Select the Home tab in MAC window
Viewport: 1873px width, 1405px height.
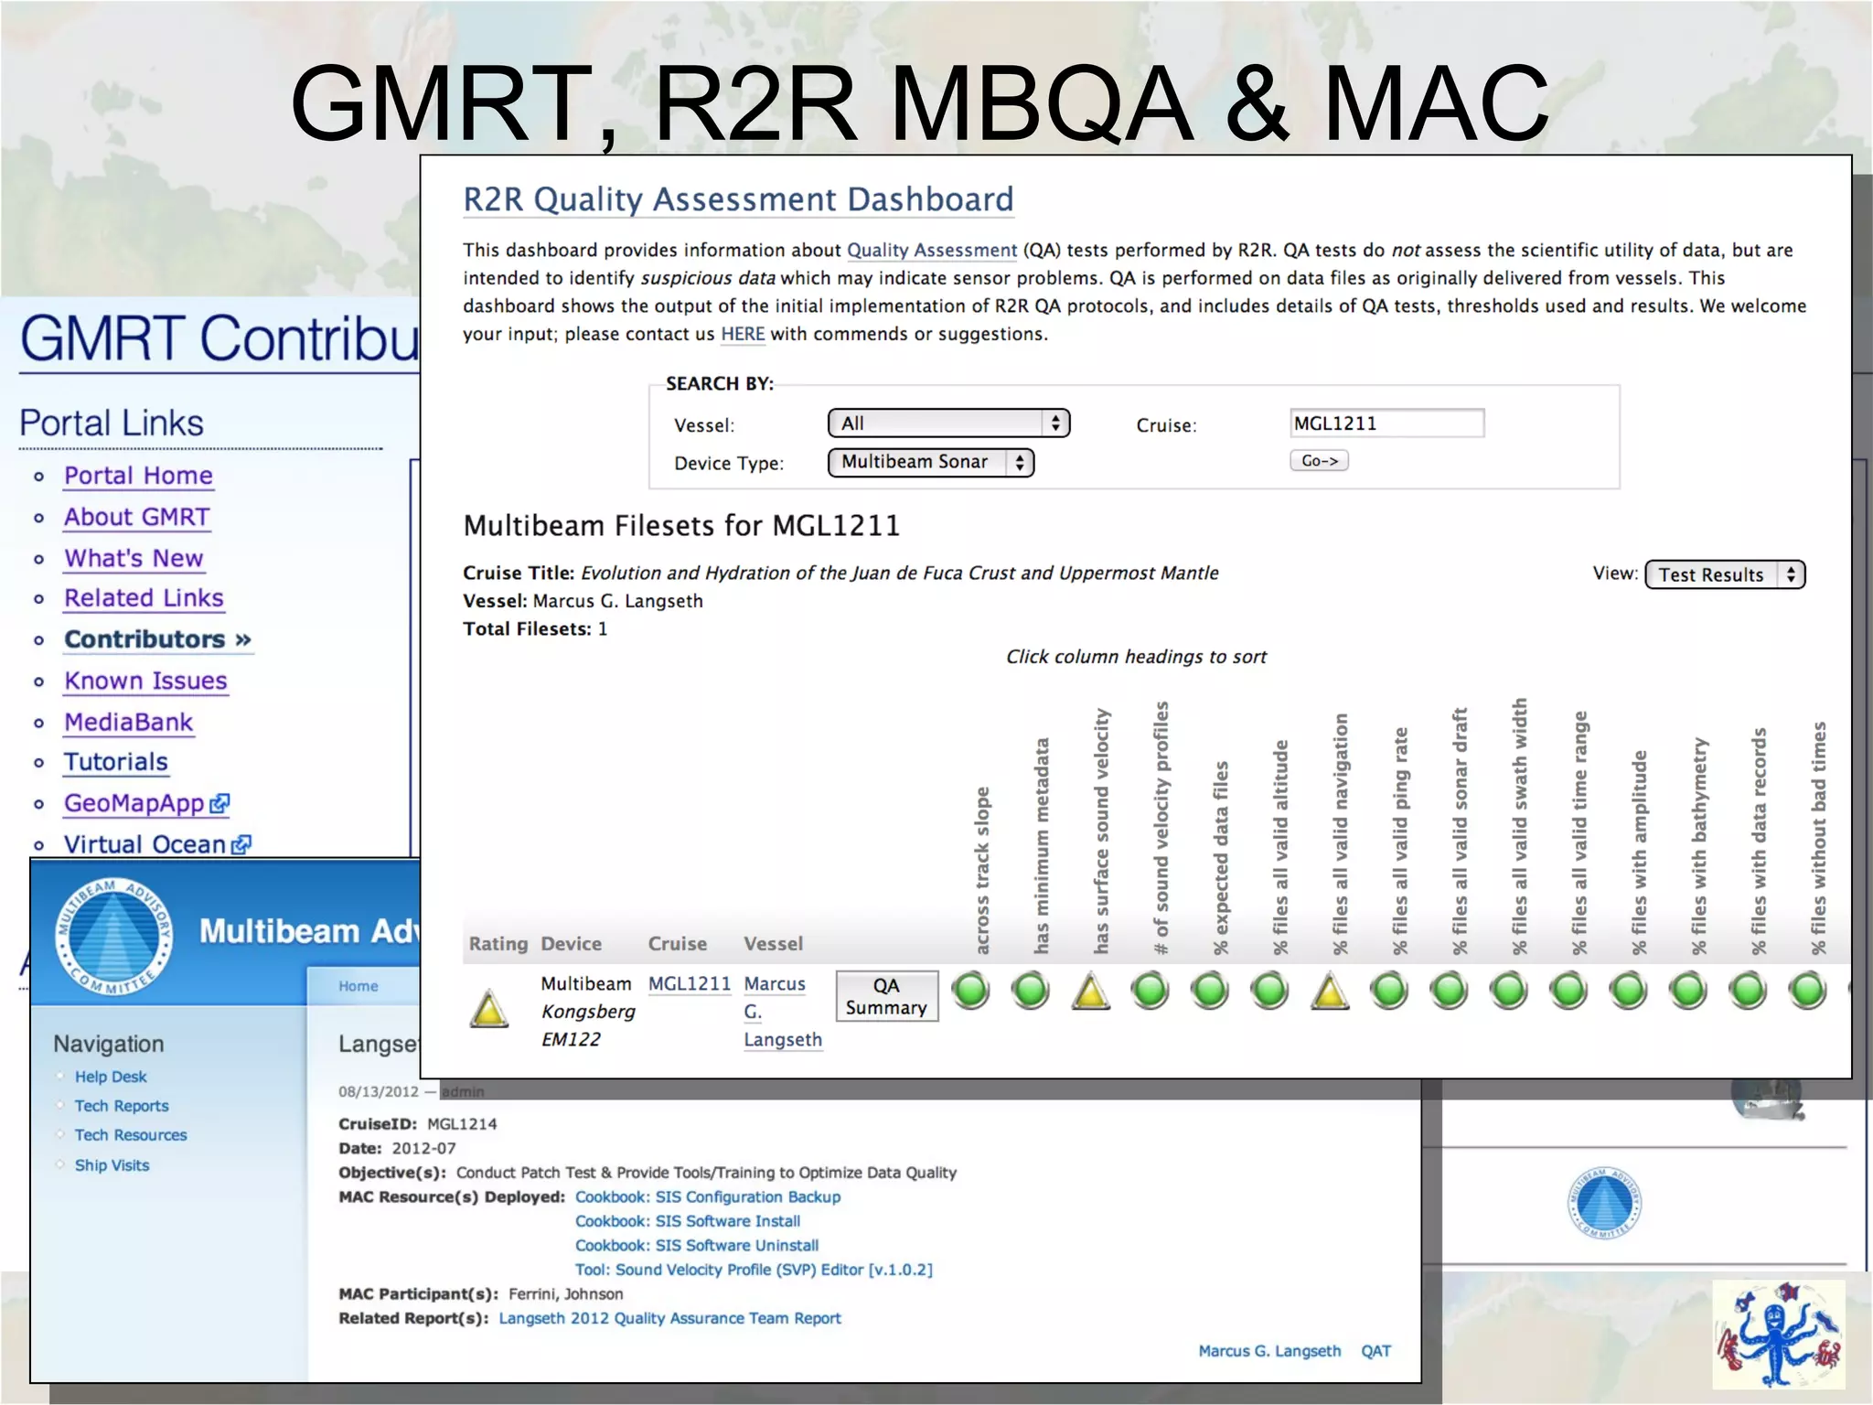pos(359,986)
